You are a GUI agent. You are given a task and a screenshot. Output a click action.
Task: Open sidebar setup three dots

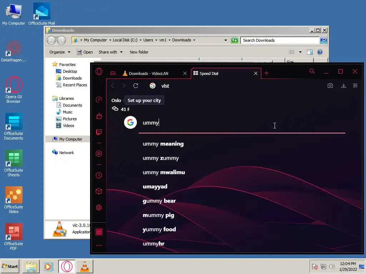[99, 245]
